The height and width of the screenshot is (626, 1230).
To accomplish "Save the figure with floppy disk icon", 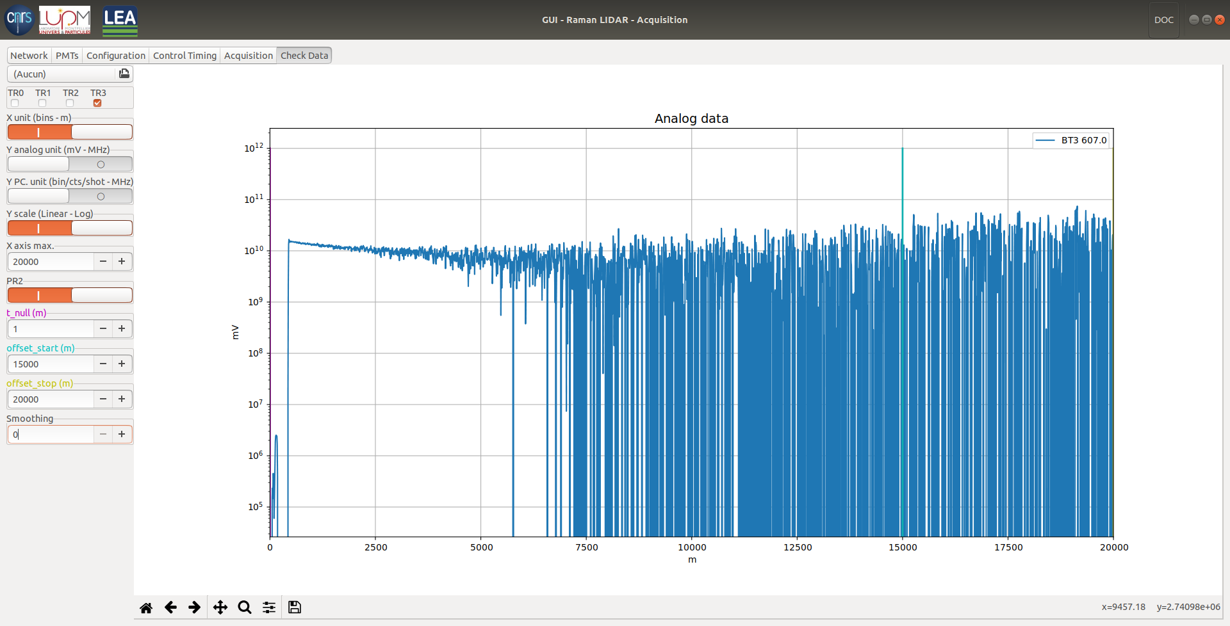I will click(295, 607).
